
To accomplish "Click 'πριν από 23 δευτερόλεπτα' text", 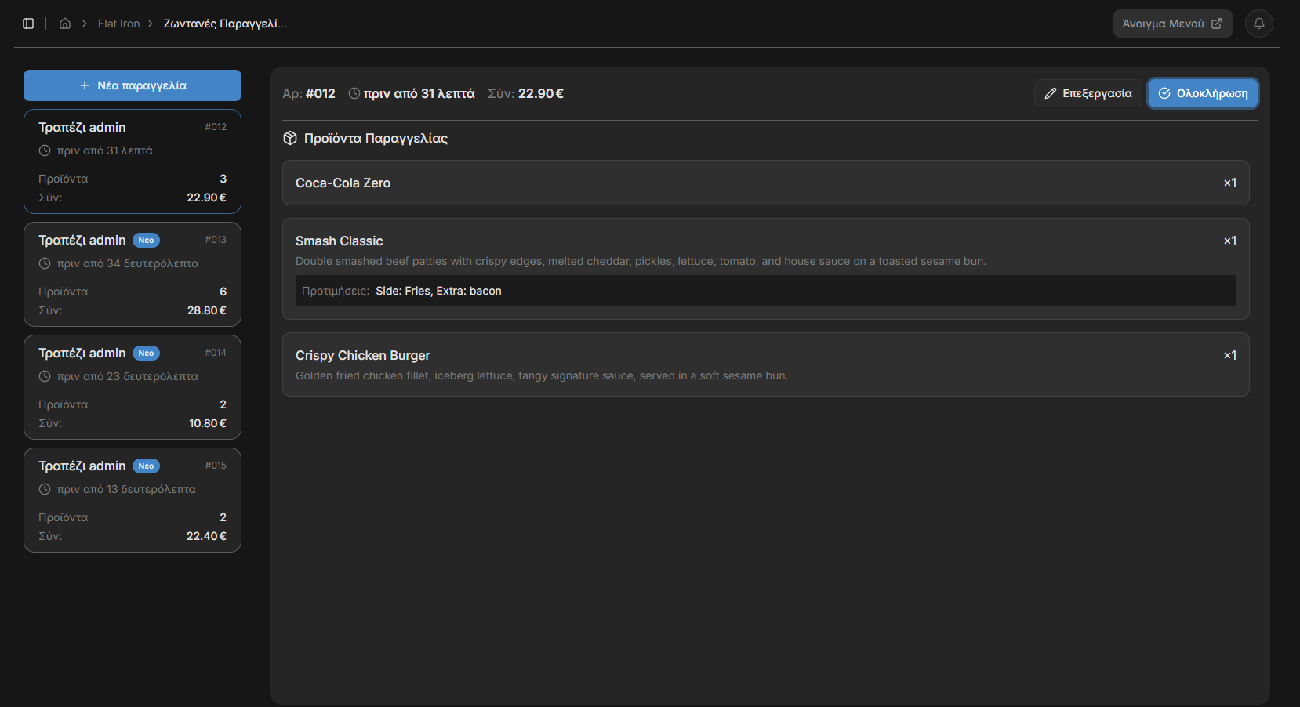I will [128, 376].
